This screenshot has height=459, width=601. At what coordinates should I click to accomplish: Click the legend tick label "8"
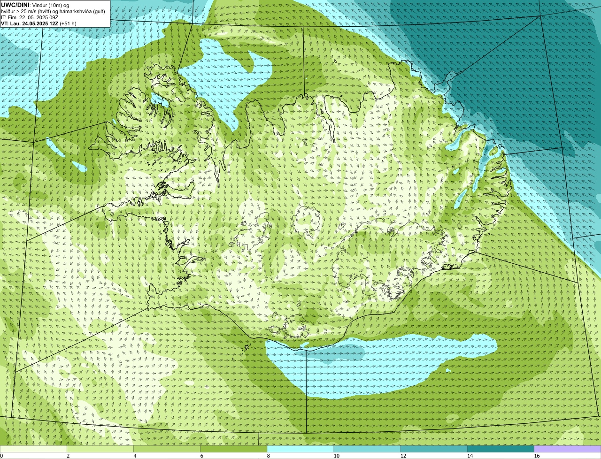(269, 456)
